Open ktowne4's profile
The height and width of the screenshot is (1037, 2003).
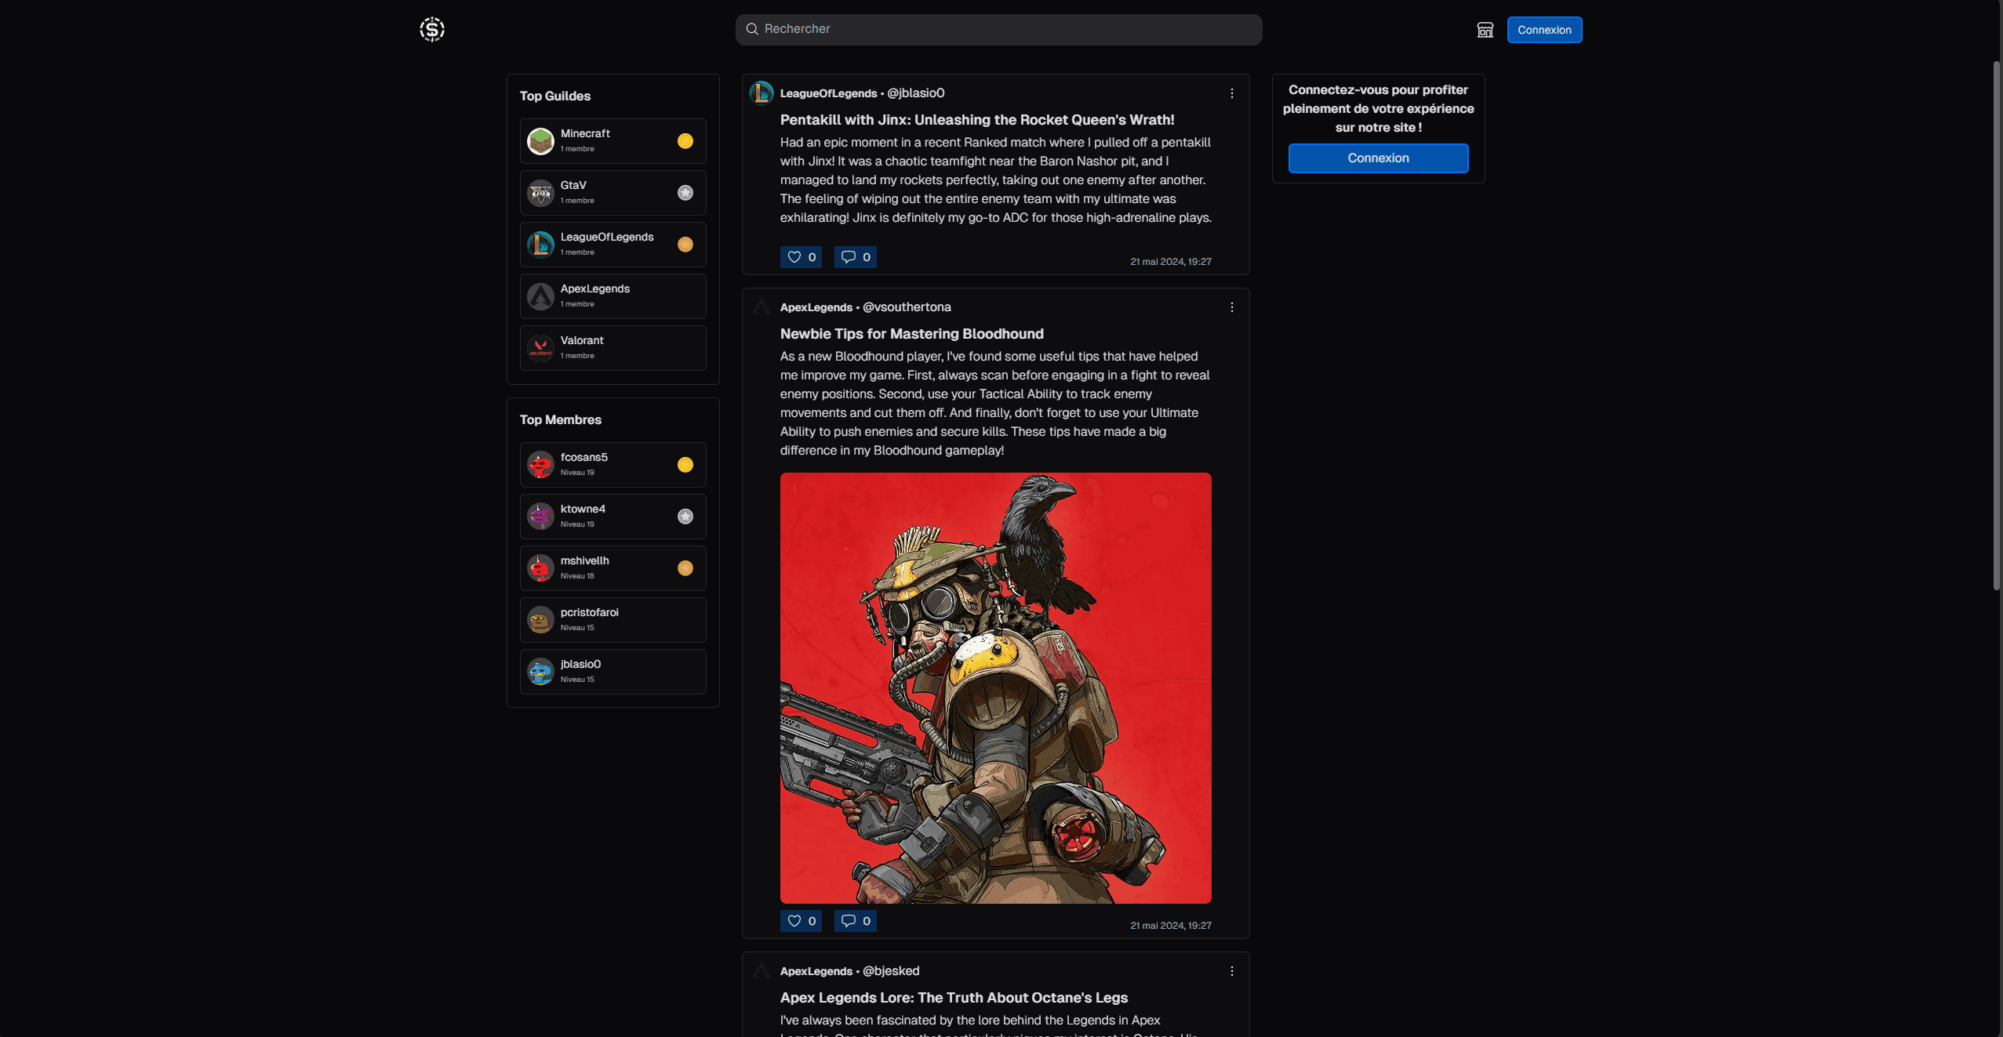tap(613, 517)
